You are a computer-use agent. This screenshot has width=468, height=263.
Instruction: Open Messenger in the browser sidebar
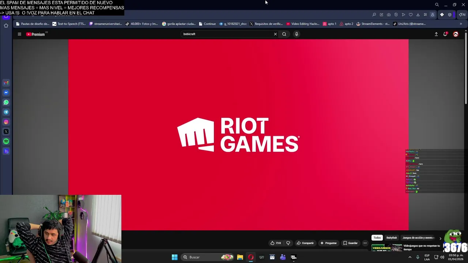click(x=6, y=92)
